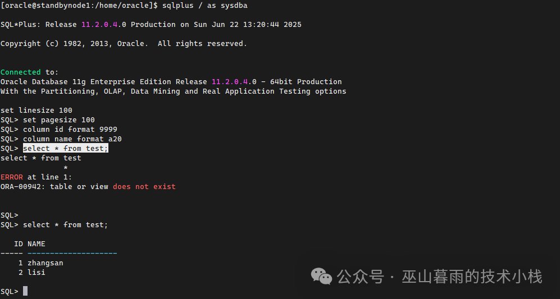
Task: Click the "column id format 9999" line
Action: point(70,129)
